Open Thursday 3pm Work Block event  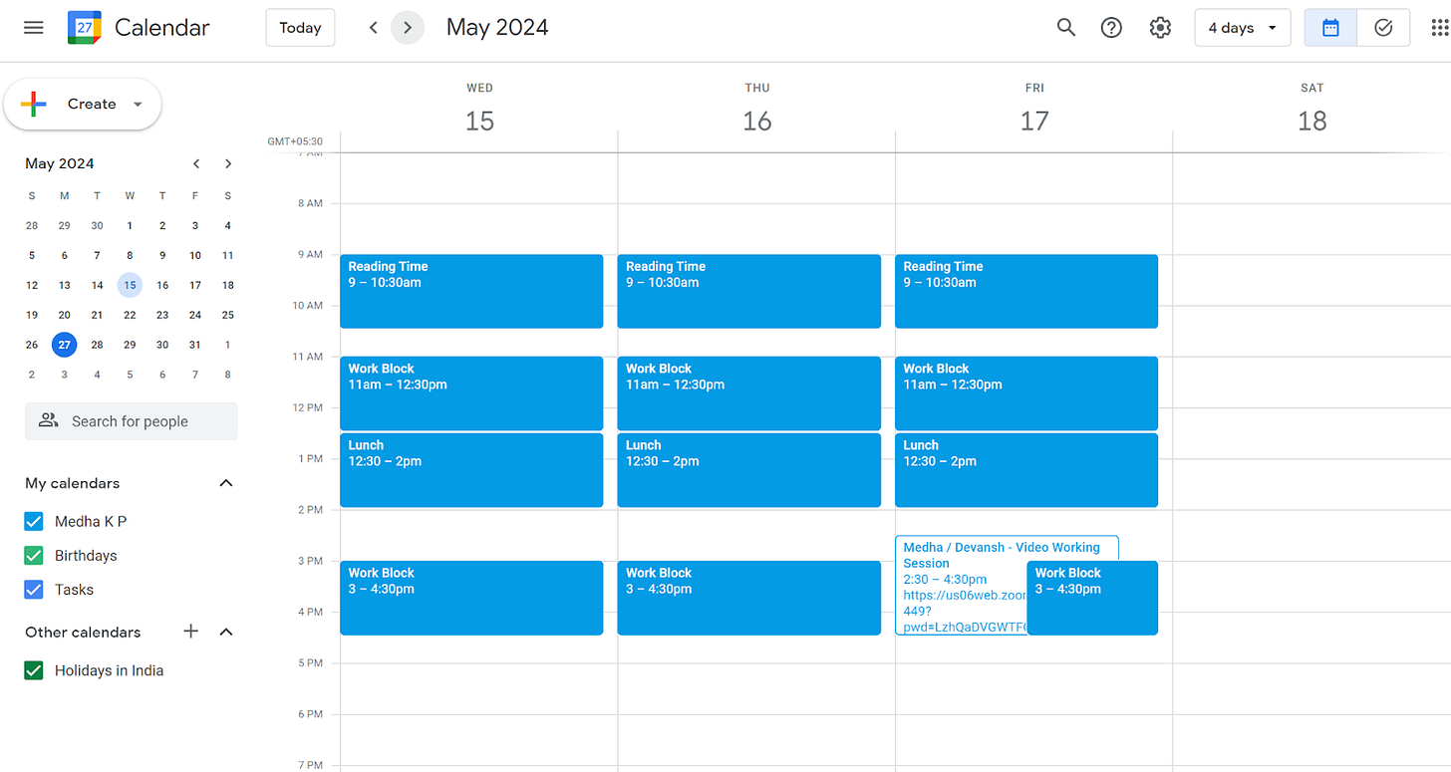[749, 598]
